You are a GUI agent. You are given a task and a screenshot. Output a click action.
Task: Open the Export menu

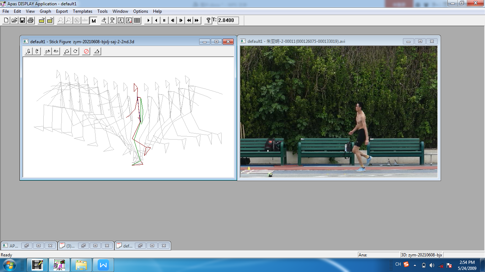[x=62, y=11]
